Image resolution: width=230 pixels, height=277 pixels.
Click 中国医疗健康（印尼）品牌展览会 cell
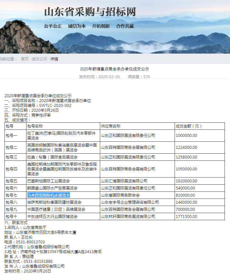(63, 209)
